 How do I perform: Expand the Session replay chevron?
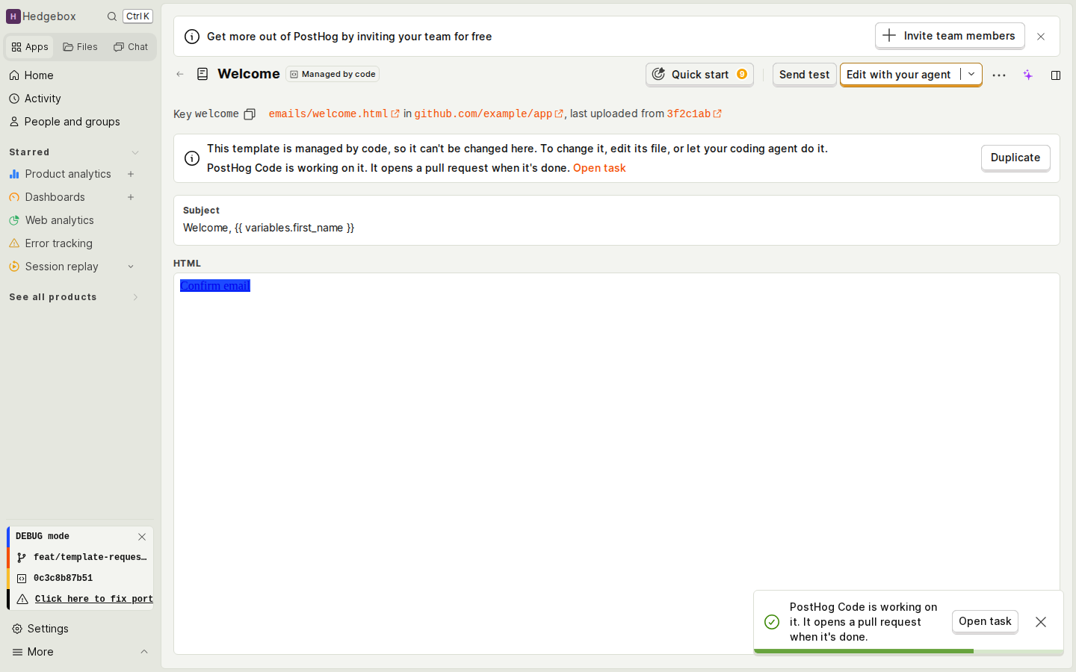(131, 267)
